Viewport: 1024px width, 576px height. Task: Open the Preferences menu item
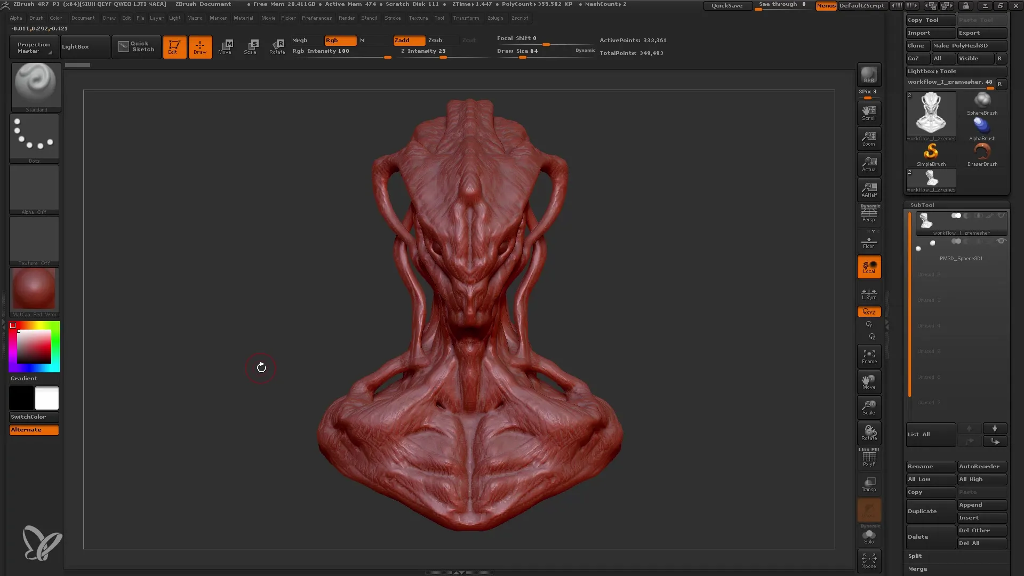pos(316,18)
